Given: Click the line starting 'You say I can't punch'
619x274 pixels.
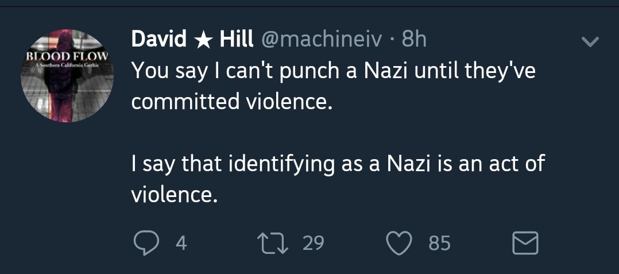Looking at the screenshot, I should coord(333,71).
